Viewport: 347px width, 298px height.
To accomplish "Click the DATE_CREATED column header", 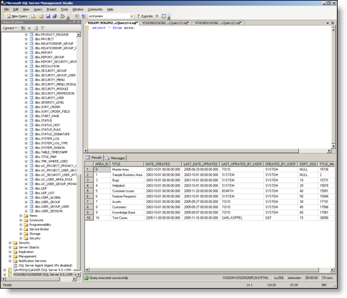I will coord(163,164).
